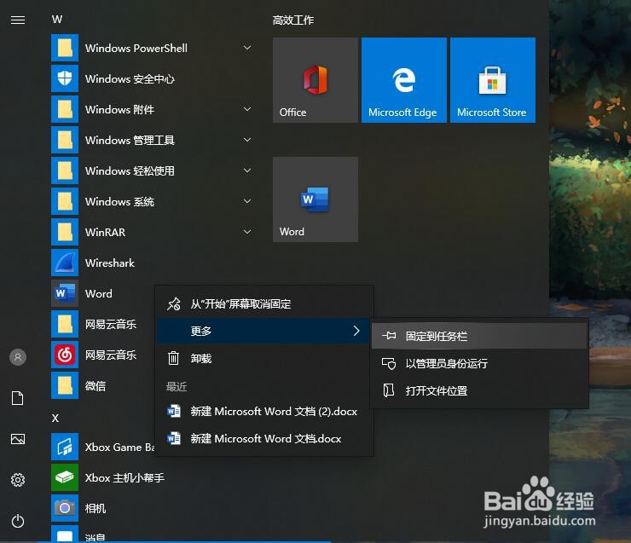Expand the Windows 附件 chevron
This screenshot has width=631, height=543.
point(247,109)
